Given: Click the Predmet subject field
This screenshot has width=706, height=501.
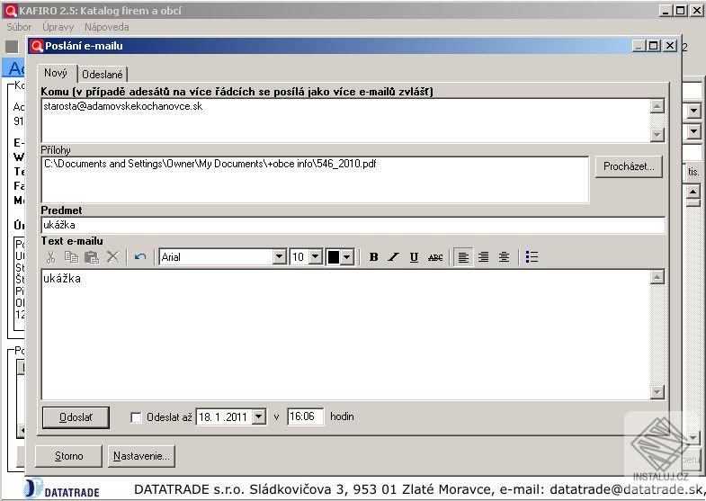Looking at the screenshot, I should coord(353,225).
